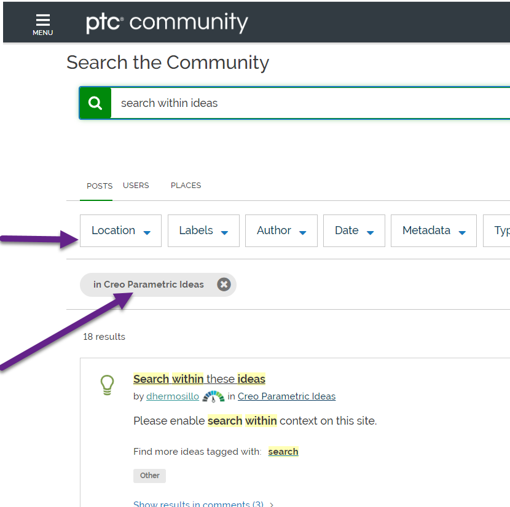
Task: Open the hamburger MENU icon
Action: coord(42,25)
